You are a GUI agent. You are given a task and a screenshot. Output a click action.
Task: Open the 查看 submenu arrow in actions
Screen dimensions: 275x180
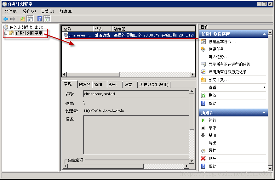pos(264,87)
